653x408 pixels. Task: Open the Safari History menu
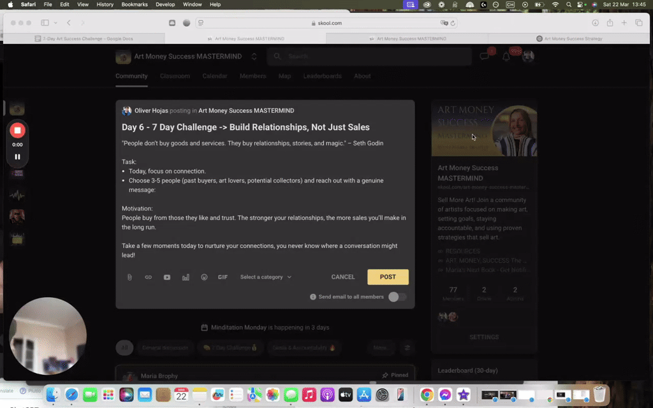click(x=105, y=4)
